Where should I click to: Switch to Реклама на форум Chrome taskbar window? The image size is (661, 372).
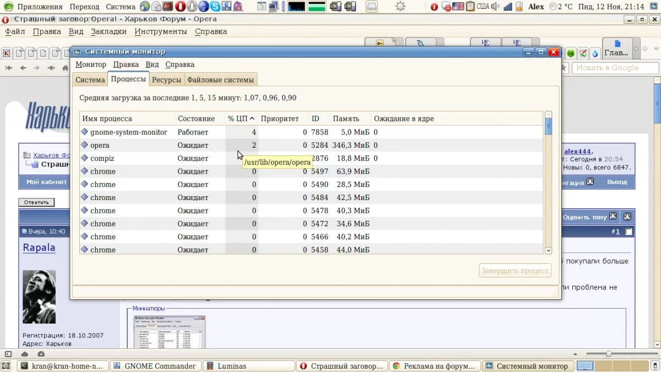(x=435, y=366)
